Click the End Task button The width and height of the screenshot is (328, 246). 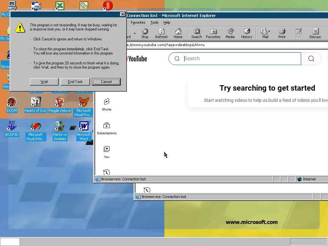[75, 82]
